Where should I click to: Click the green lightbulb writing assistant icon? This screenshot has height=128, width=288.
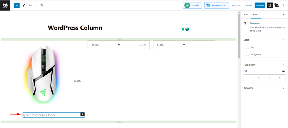[x=183, y=29]
